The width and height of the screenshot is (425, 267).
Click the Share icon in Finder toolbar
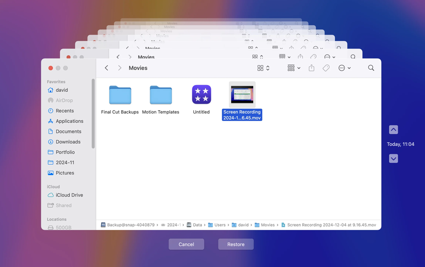pos(311,68)
